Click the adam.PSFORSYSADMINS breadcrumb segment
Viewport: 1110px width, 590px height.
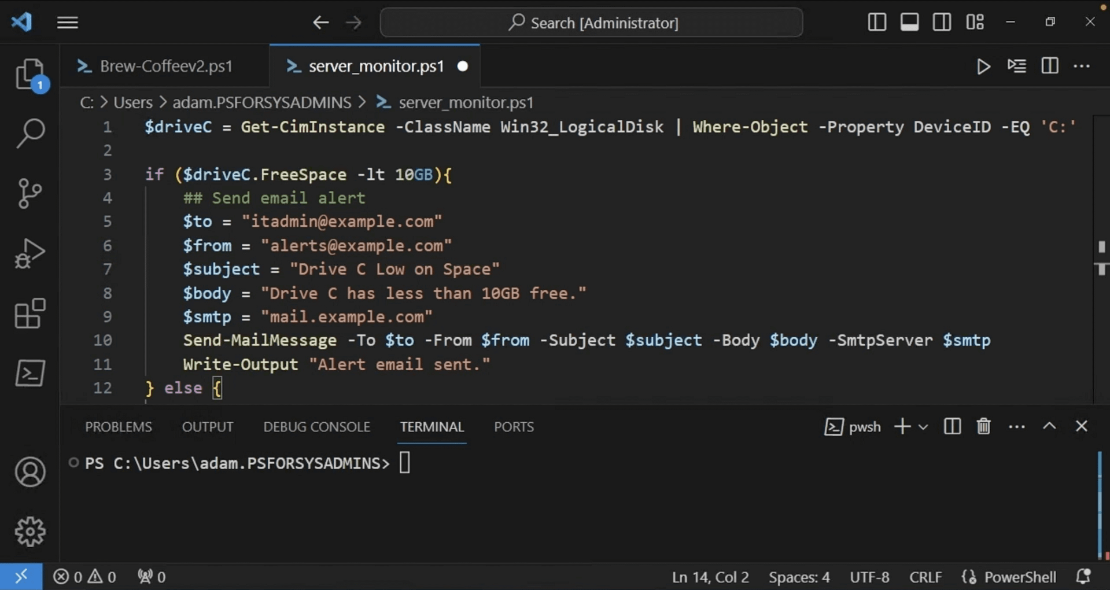262,102
